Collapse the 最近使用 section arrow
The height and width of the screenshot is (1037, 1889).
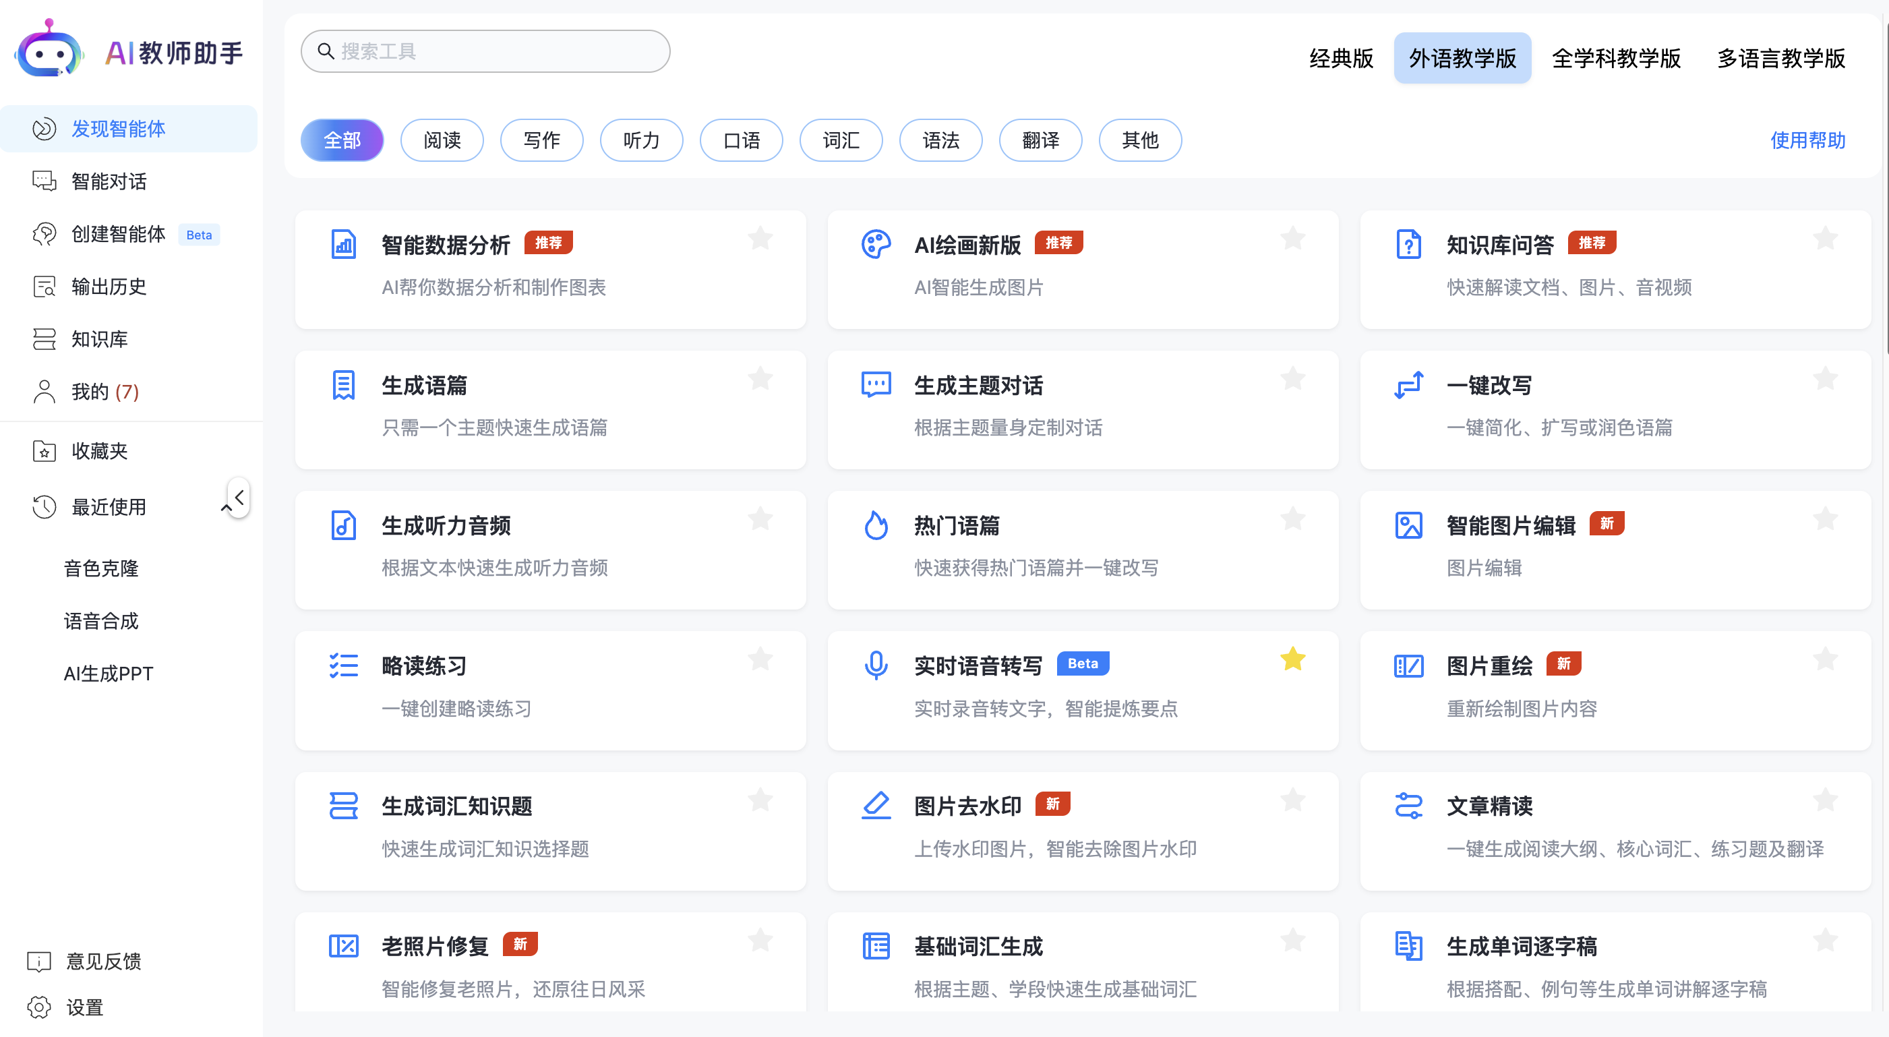[x=225, y=508]
